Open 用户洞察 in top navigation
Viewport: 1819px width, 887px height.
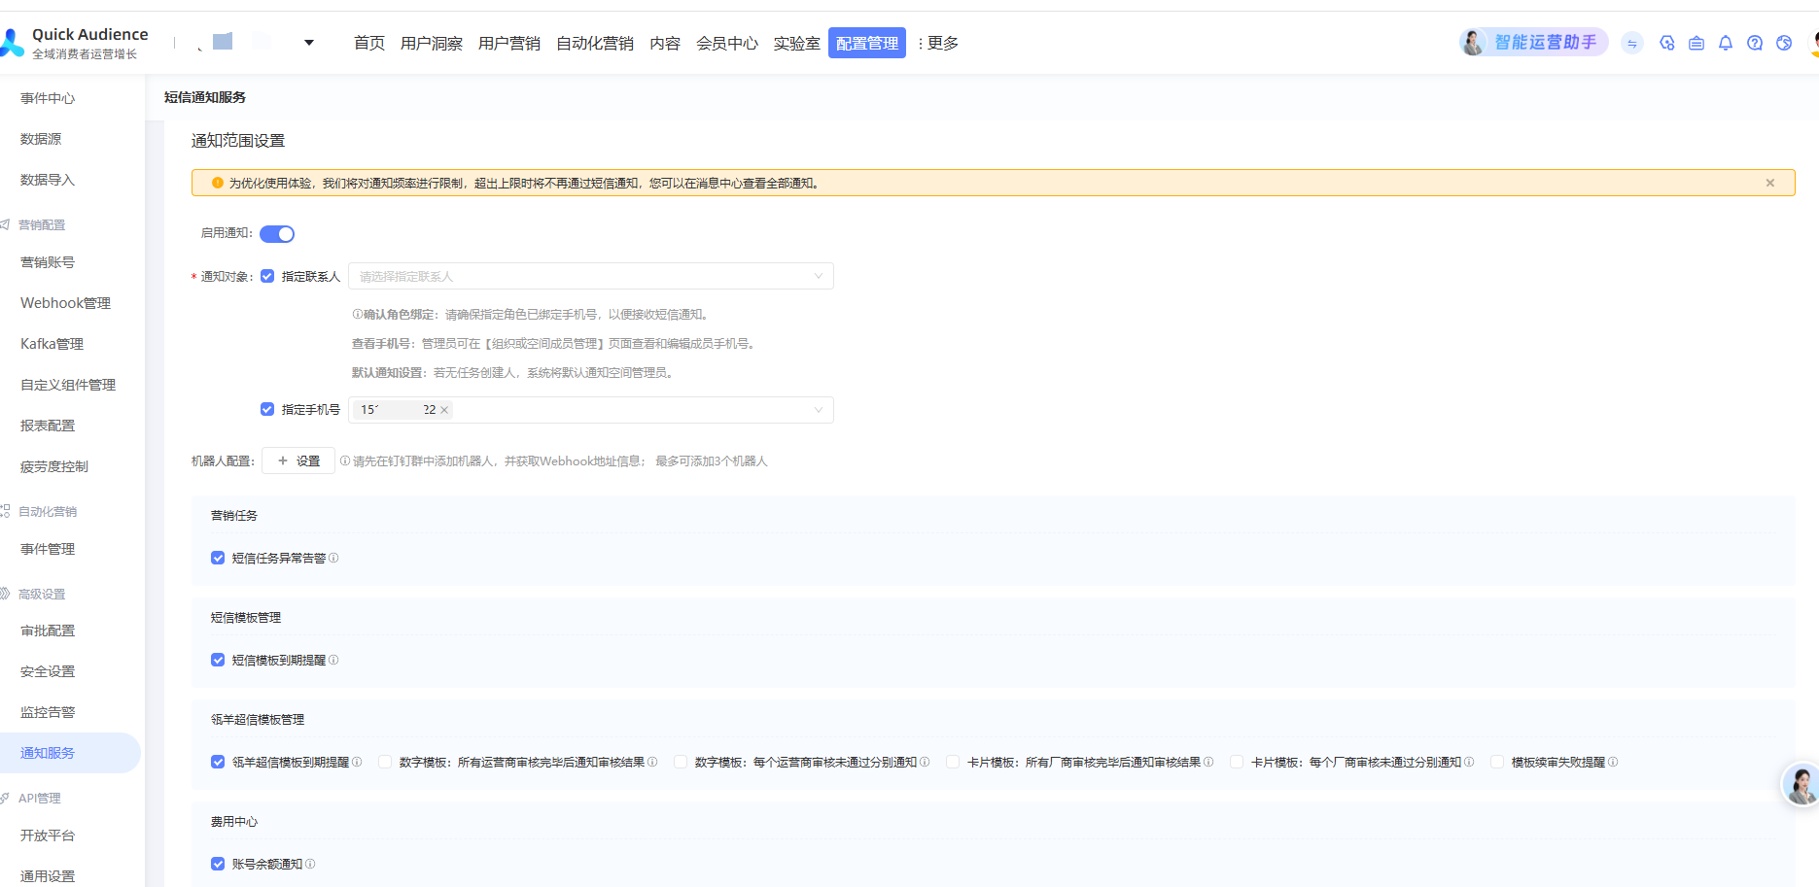point(432,43)
